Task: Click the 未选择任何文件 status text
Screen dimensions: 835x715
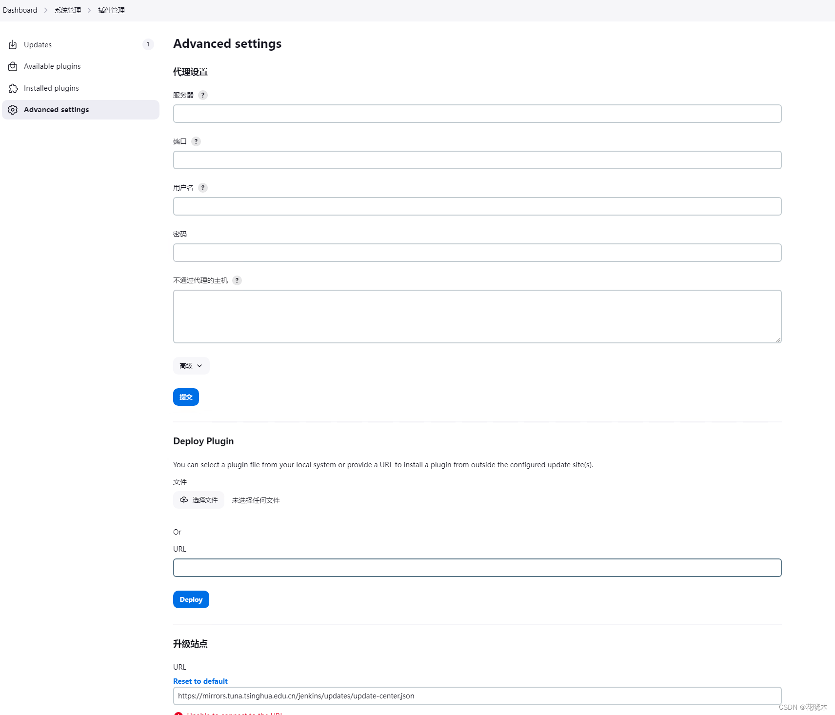Action: (256, 500)
